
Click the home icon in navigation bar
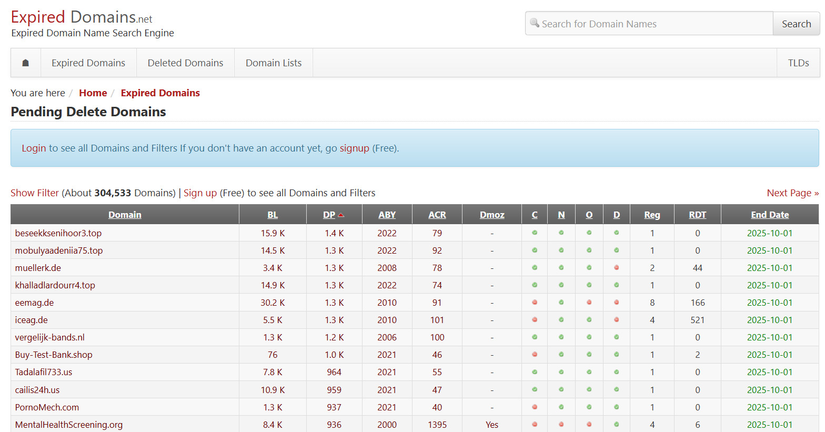(25, 63)
